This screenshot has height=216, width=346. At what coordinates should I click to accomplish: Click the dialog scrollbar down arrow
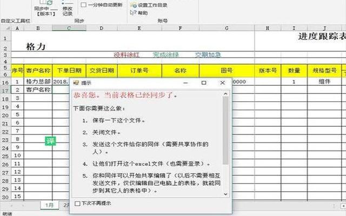point(225,194)
